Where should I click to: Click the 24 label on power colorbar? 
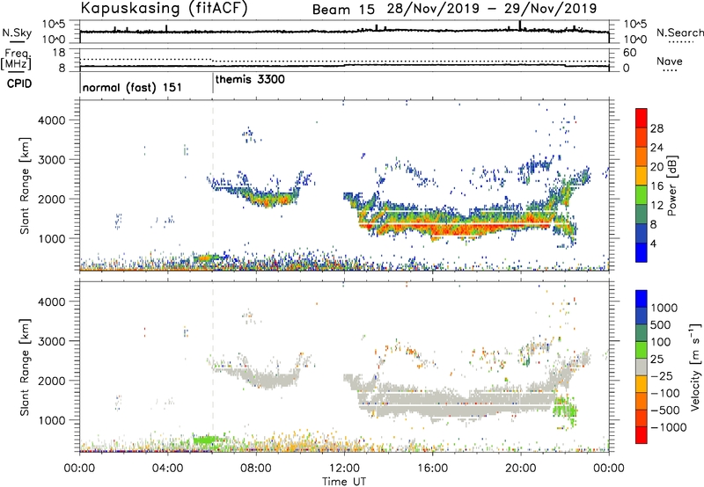tap(656, 148)
